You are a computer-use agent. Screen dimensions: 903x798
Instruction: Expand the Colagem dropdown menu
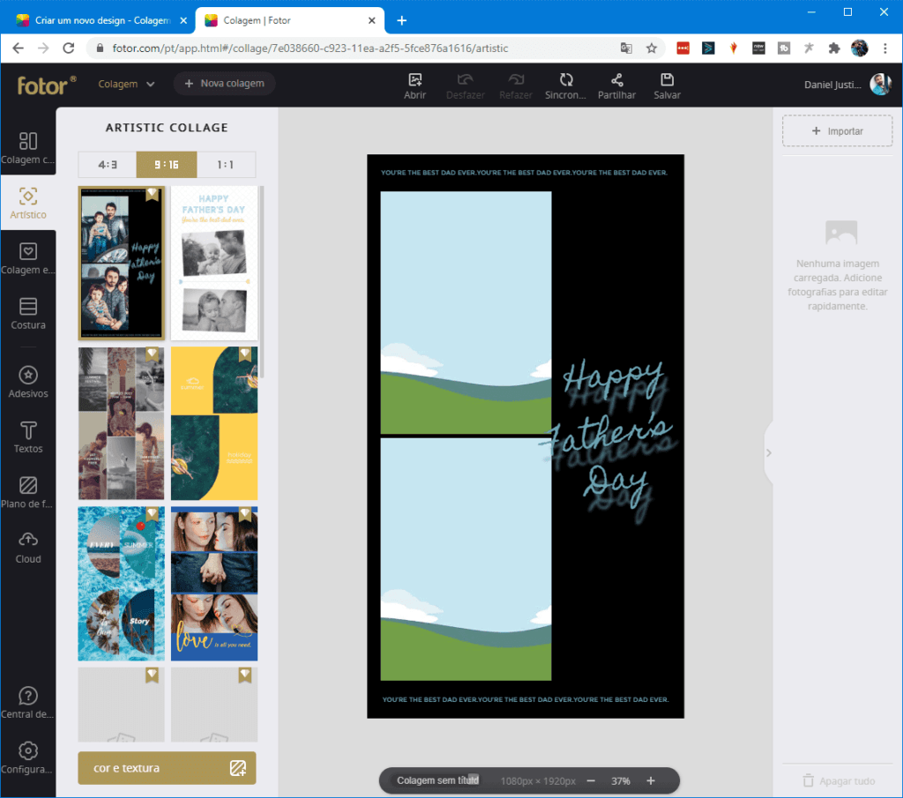(126, 84)
